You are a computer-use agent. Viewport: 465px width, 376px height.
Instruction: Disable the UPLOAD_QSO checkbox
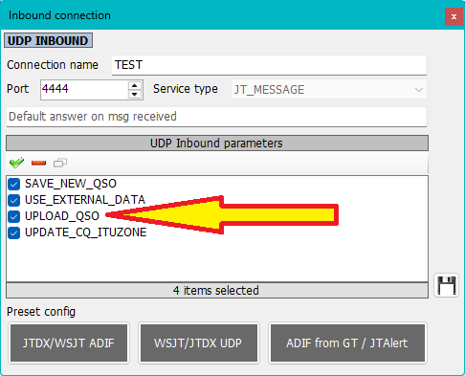14,216
